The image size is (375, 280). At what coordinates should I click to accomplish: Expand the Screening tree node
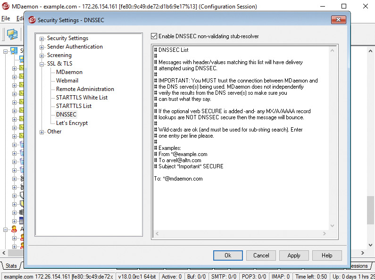(x=42, y=56)
